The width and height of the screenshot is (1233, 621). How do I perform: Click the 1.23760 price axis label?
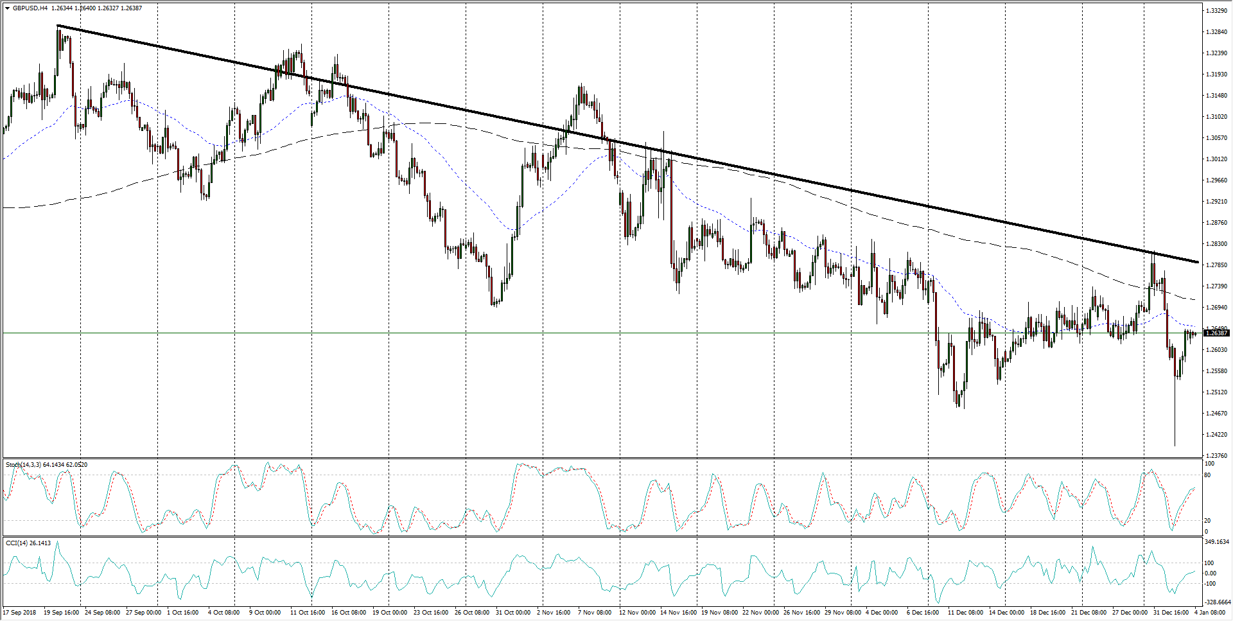click(x=1216, y=456)
